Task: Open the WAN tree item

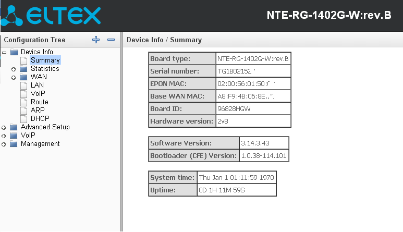Action: pyautogui.click(x=39, y=77)
